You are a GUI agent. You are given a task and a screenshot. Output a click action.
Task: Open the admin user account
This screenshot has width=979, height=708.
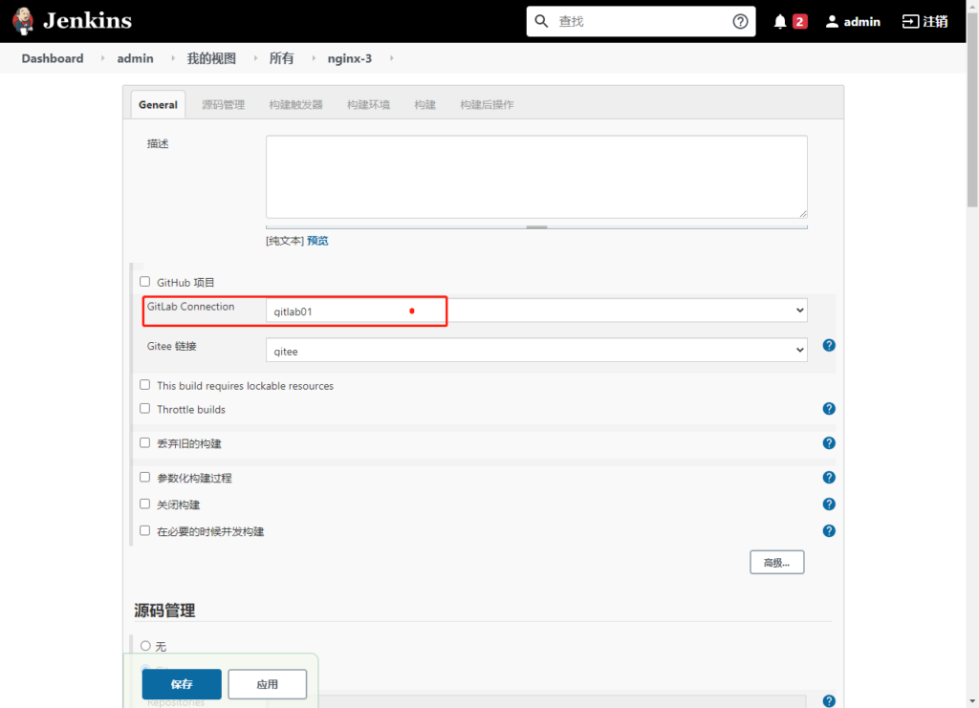pos(853,22)
